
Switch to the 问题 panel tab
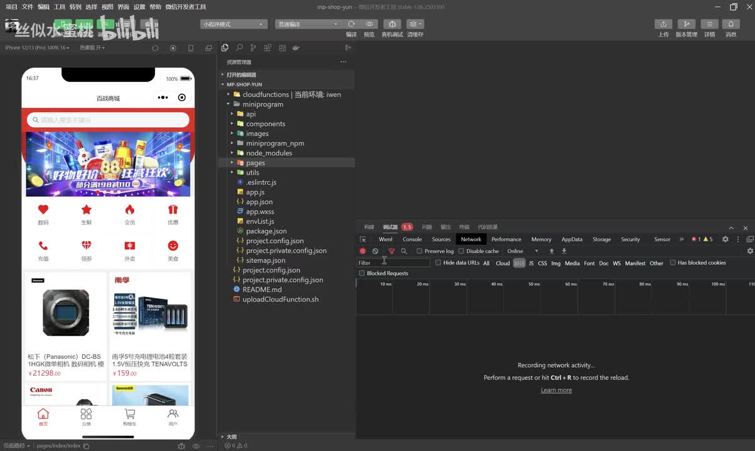pos(426,227)
